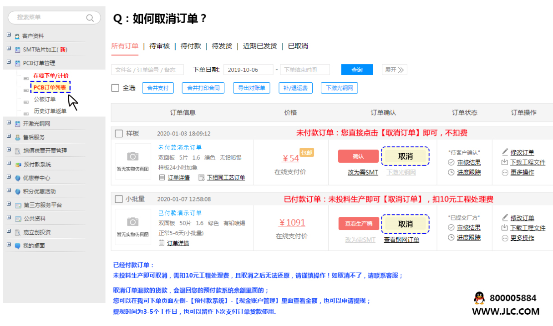
Task: Open the 已取消 orders tab
Action: 298,46
